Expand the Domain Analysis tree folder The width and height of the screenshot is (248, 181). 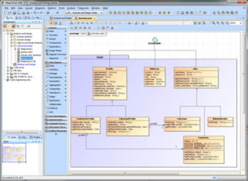pos(11,37)
